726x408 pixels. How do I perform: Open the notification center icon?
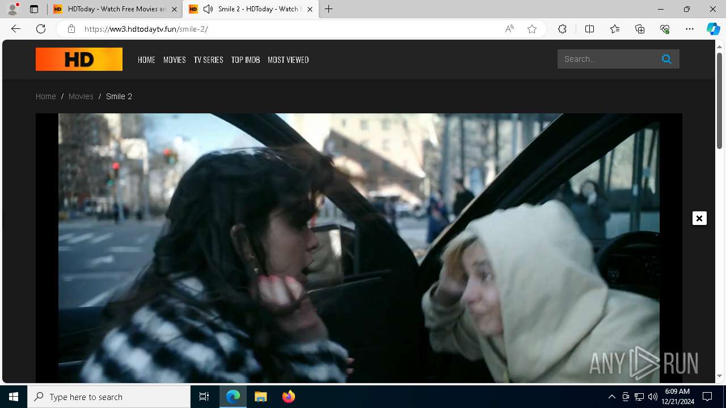pos(707,397)
